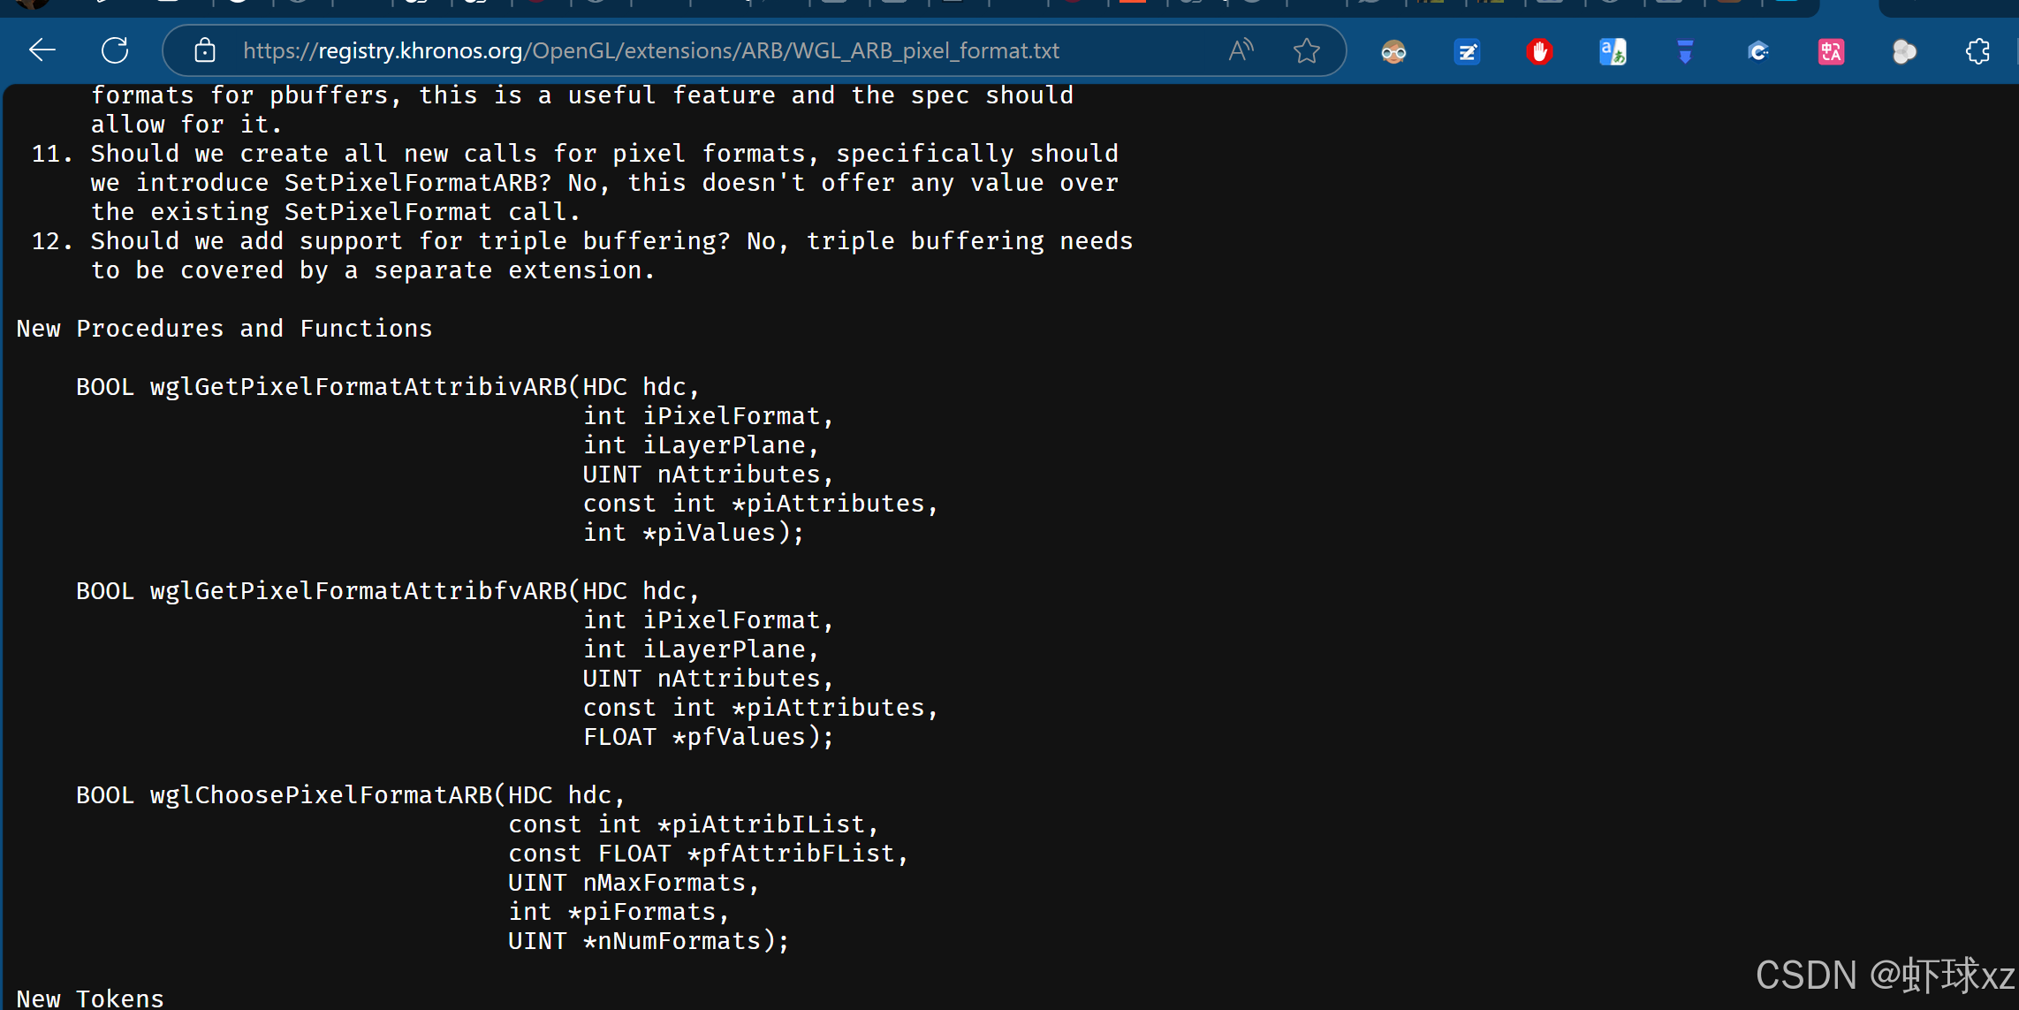The height and width of the screenshot is (1010, 2019).
Task: Activate the Read aloud icon
Action: (x=1241, y=50)
